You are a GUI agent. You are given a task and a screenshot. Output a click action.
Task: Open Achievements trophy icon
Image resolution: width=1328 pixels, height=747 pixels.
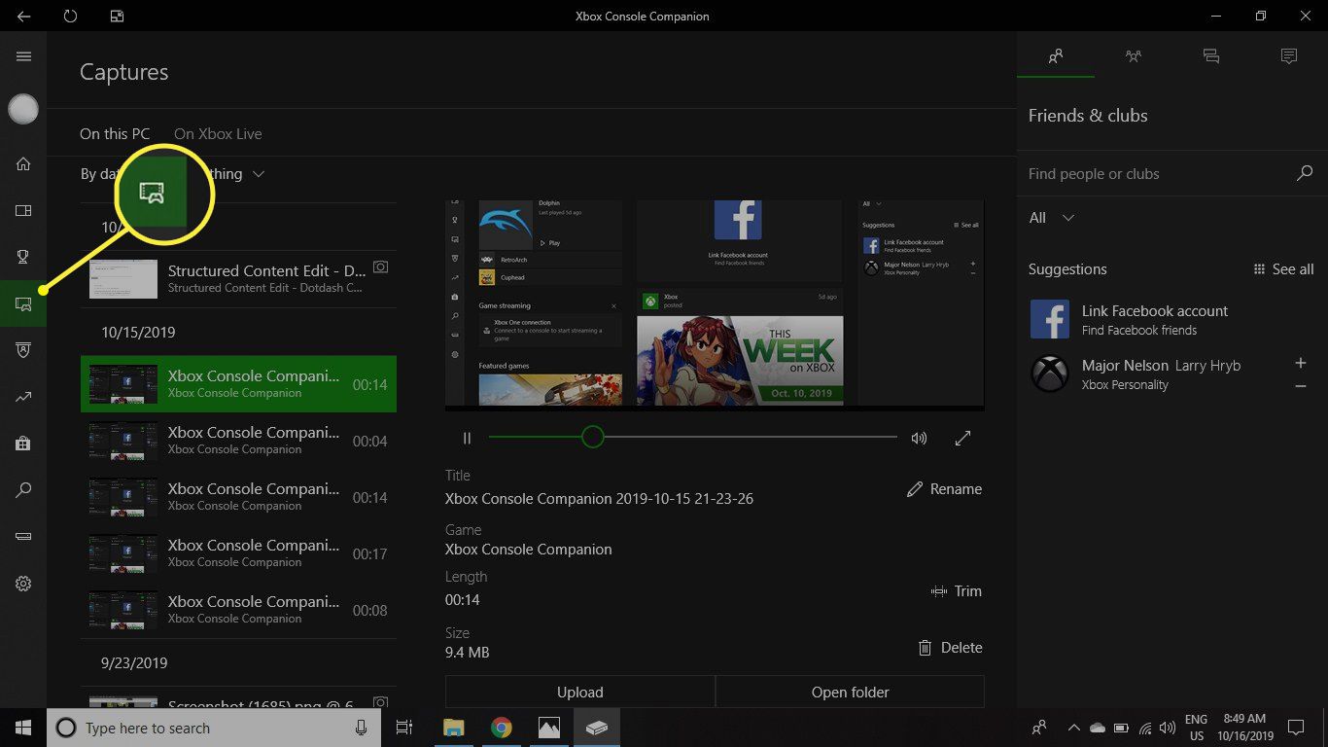click(23, 257)
